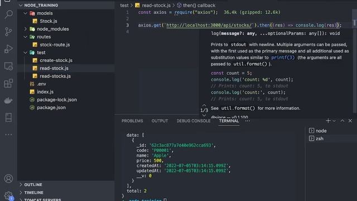Viewport: 357px width, 201px height.
Task: Close the terminal panel
Action: click(350, 121)
